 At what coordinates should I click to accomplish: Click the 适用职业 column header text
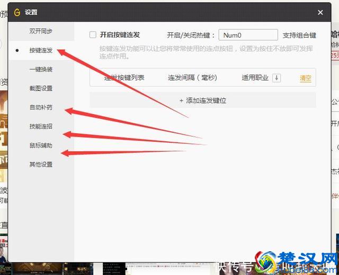point(255,78)
